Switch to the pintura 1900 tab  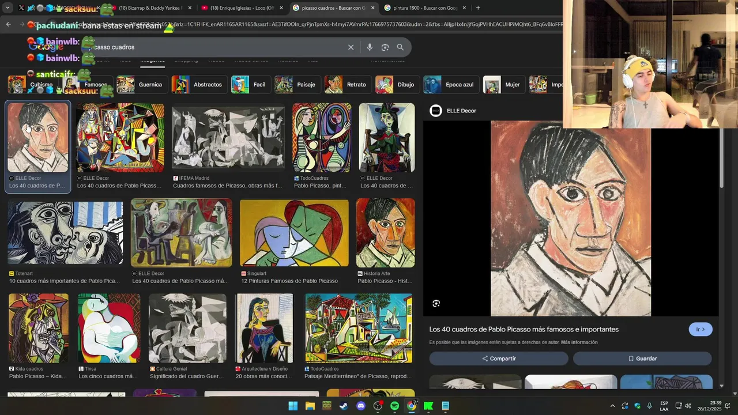424,8
